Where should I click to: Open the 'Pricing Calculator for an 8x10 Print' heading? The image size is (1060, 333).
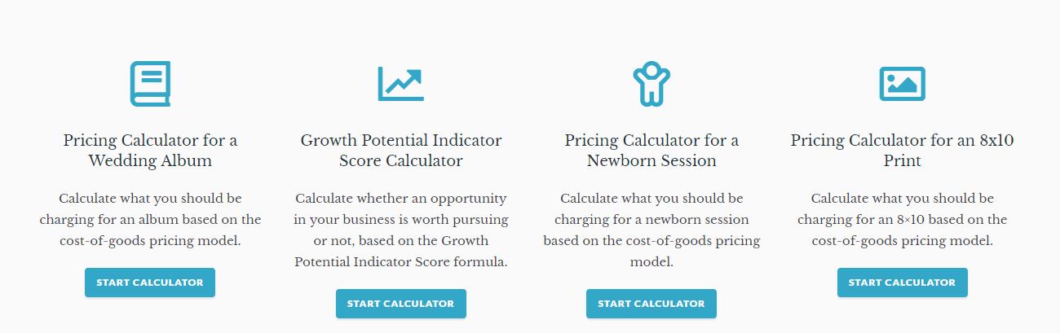(902, 151)
